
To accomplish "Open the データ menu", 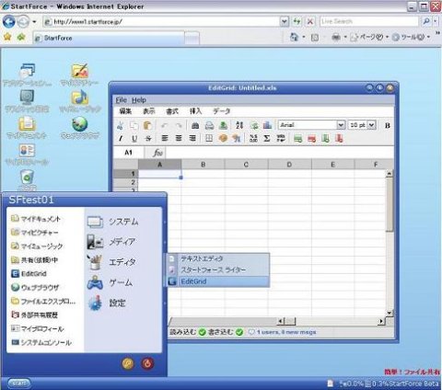I will 222,111.
